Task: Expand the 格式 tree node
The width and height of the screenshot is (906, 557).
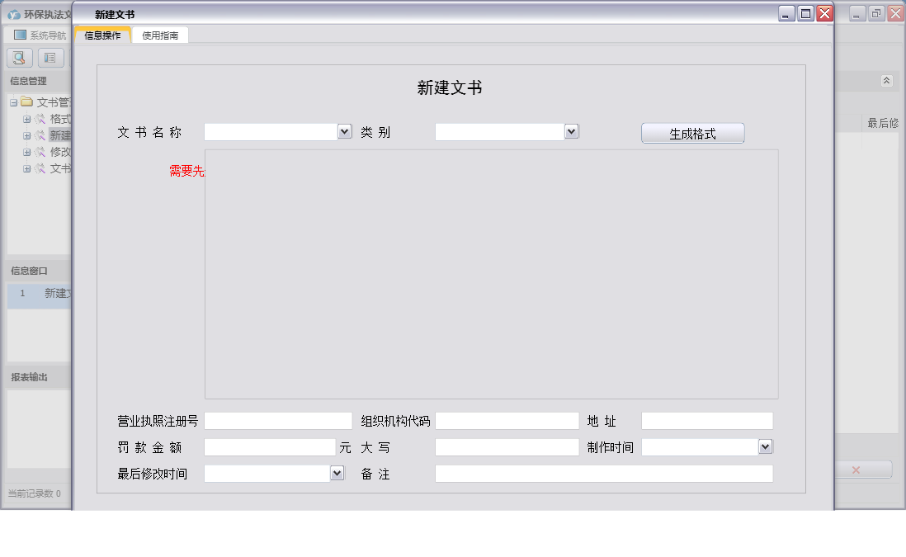Action: [26, 119]
